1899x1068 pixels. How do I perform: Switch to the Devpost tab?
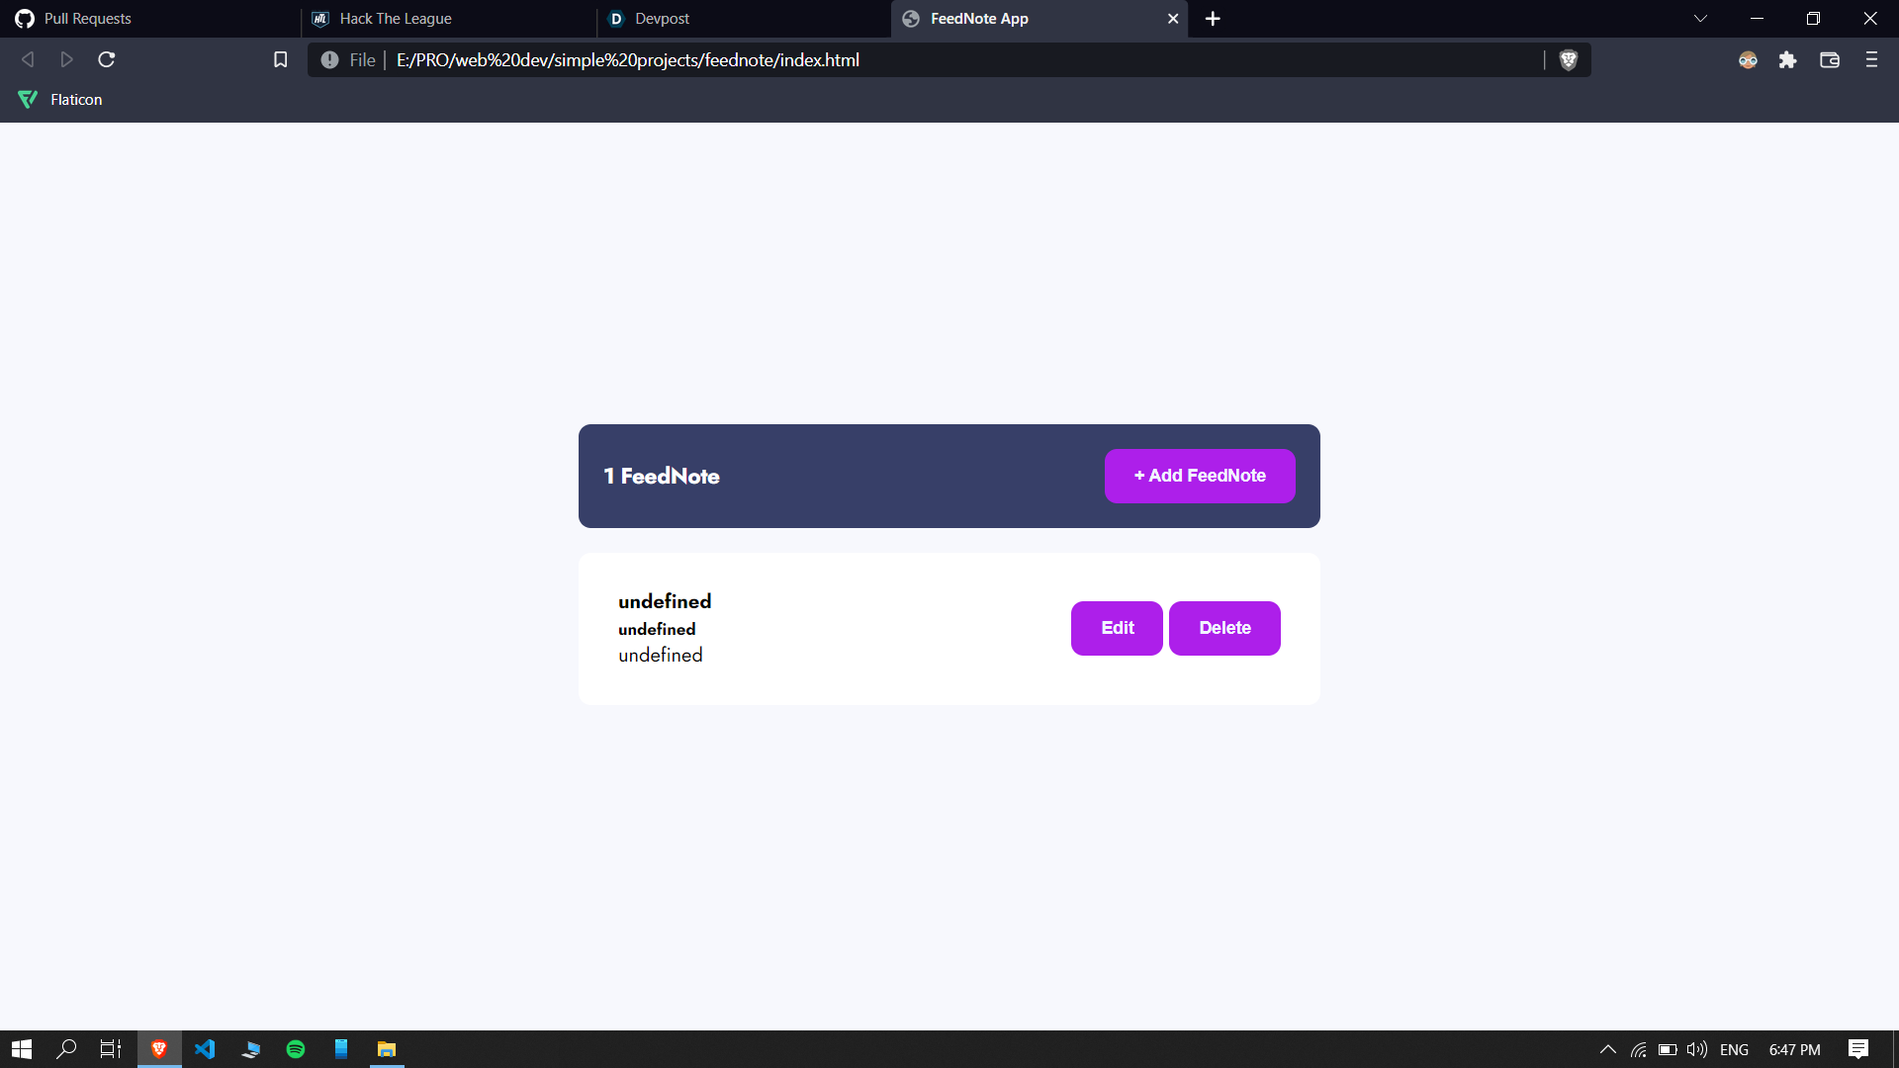[x=662, y=19]
